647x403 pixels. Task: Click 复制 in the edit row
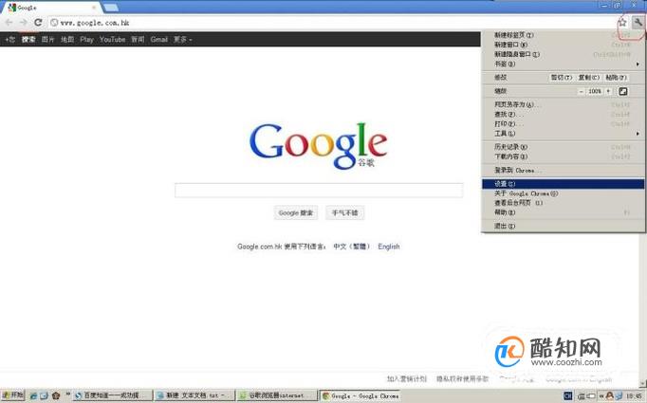pos(588,78)
